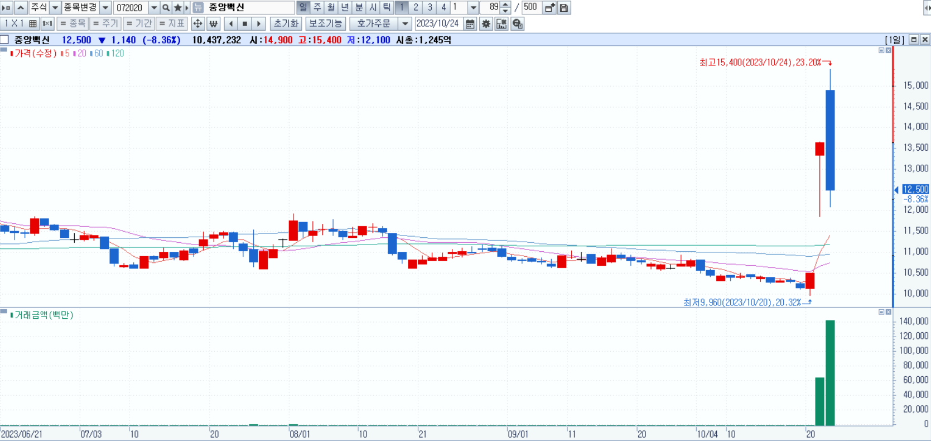
Task: Click the 가격(수정) price legend label
Action: click(x=35, y=54)
